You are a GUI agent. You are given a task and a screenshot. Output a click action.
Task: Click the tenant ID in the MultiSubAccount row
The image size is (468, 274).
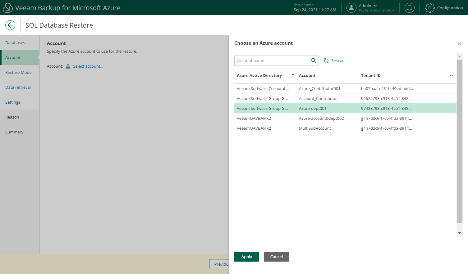387,128
